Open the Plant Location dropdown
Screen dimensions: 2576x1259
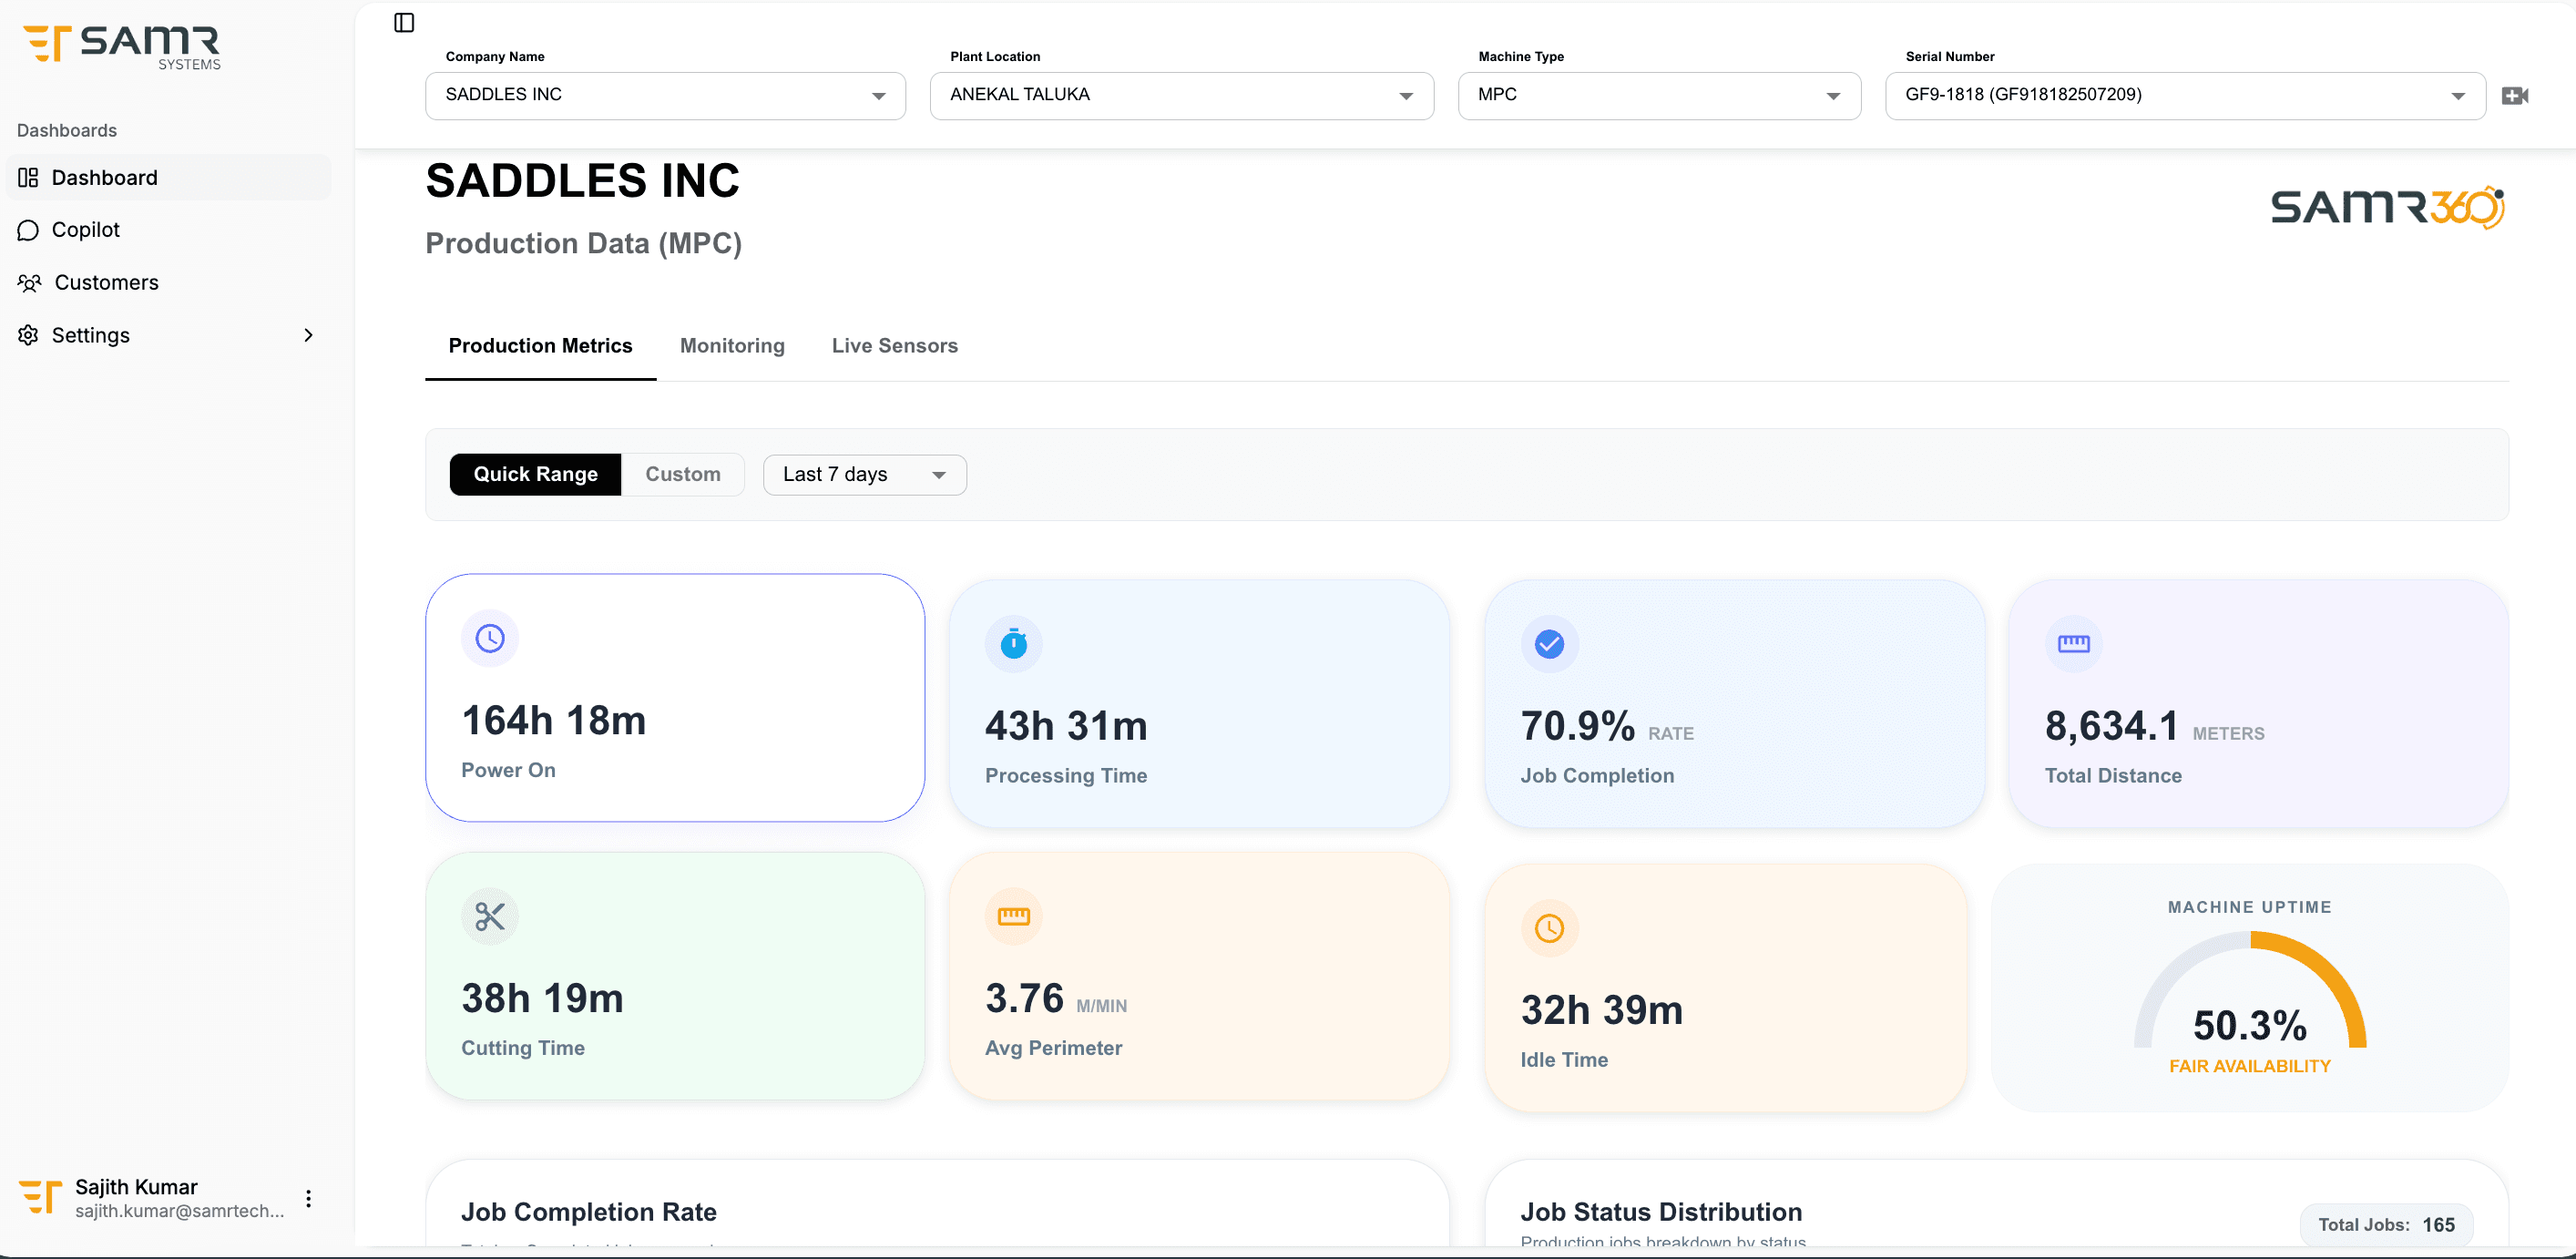coord(1182,95)
